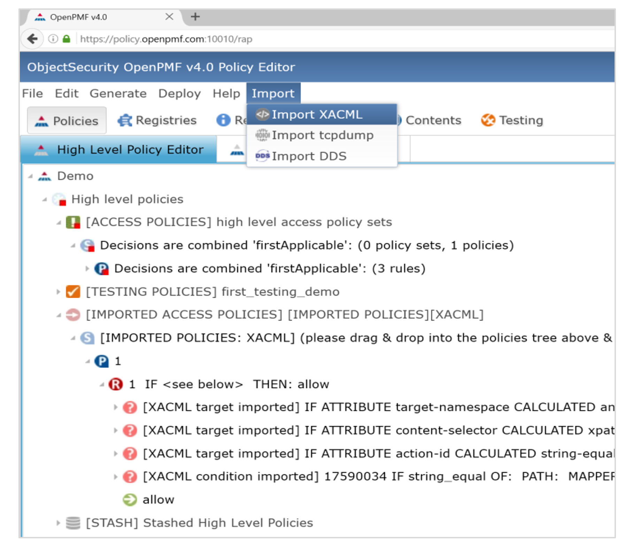
Task: Select '[STASH] Stashed High Level Policies' row
Action: [199, 523]
